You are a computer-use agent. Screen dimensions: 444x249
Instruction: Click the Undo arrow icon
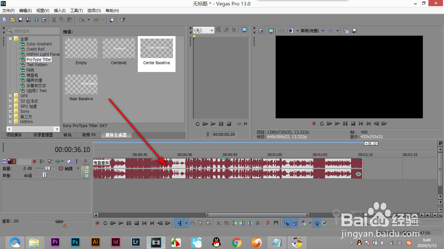82,20
